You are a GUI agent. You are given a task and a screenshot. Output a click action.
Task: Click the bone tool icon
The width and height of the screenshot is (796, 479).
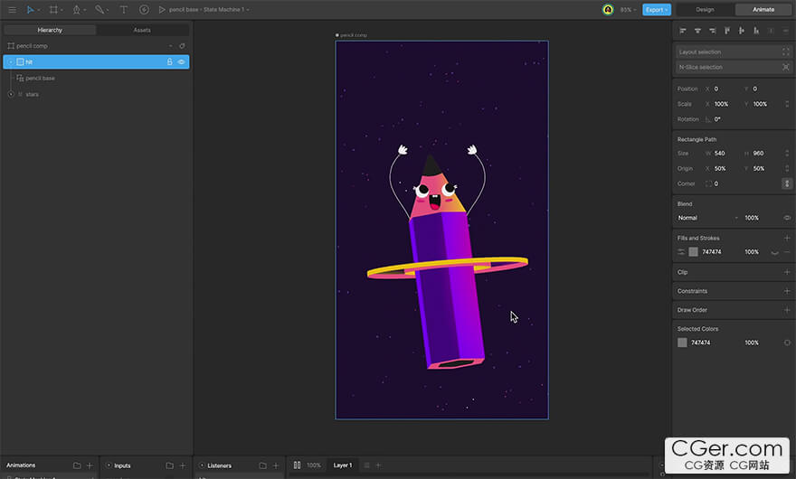[99, 9]
